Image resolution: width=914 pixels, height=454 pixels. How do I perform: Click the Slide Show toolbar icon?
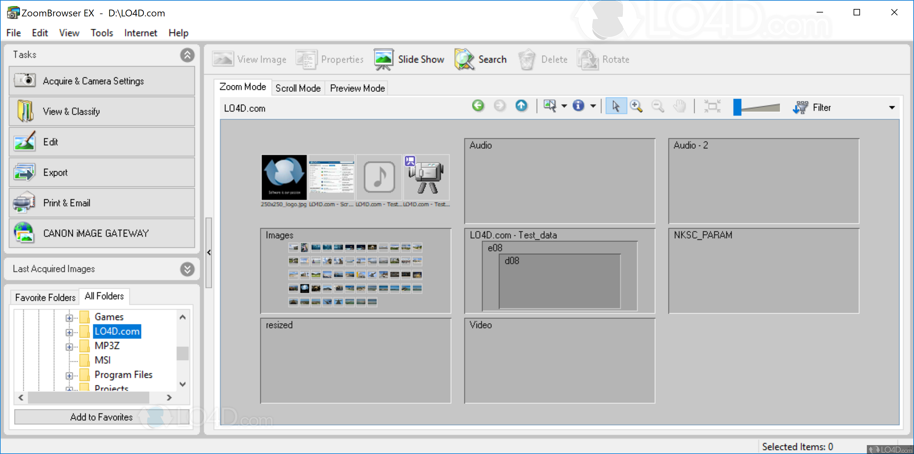[x=383, y=59]
